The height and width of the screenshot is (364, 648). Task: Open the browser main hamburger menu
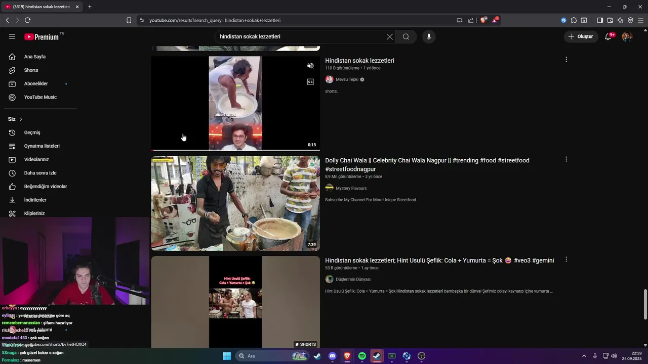[640, 20]
